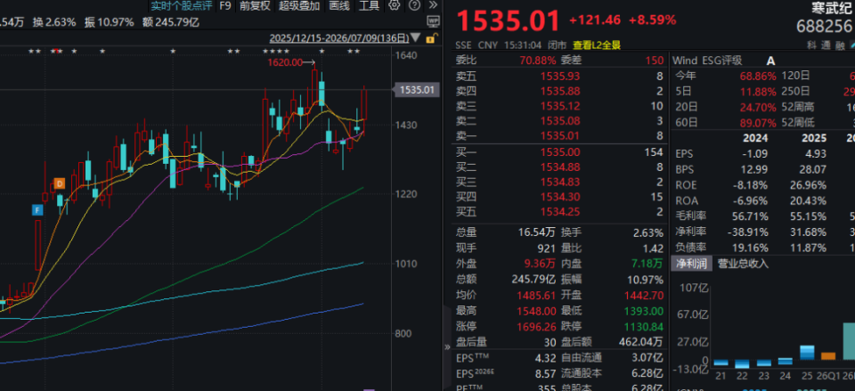The width and height of the screenshot is (855, 391).
Task: Click Wind ESG评级 label
Action: [x=707, y=61]
